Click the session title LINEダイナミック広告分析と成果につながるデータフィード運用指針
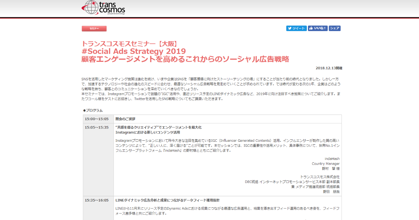Screen dimensions: 419x220 tap(168, 200)
